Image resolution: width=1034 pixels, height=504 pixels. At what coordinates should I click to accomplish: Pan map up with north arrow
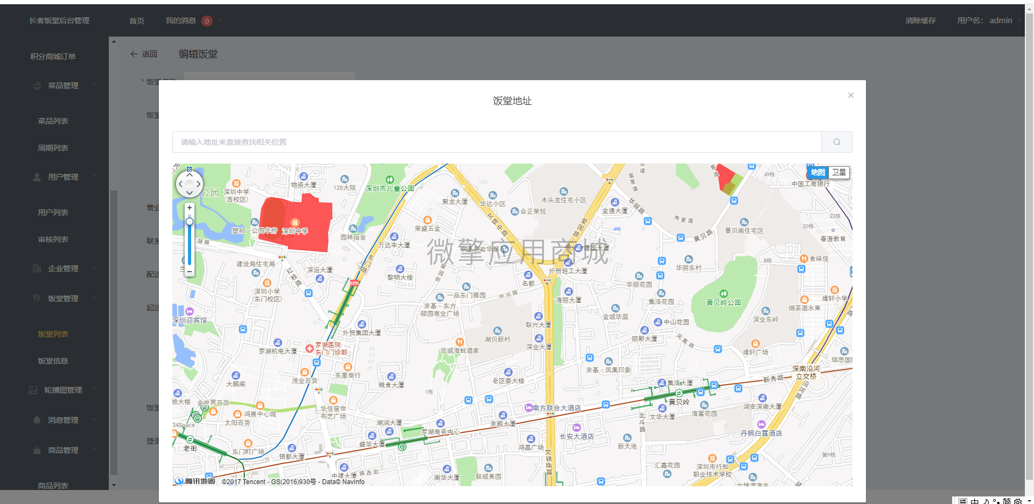tap(190, 175)
